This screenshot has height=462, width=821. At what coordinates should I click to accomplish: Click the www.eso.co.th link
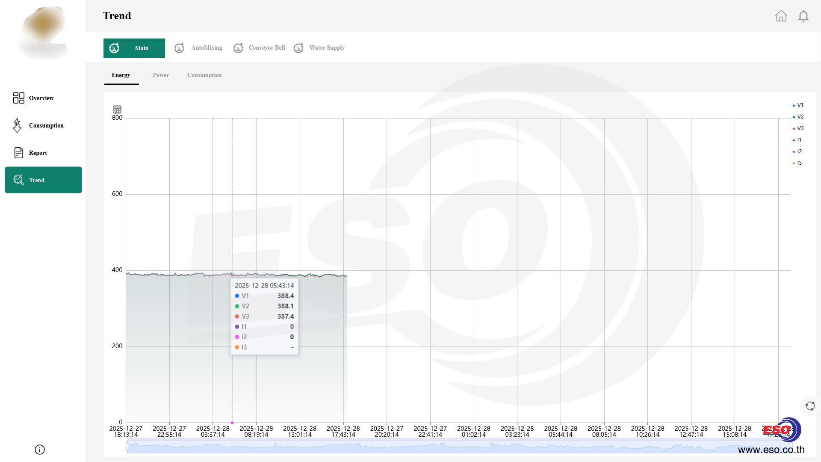[x=771, y=450]
